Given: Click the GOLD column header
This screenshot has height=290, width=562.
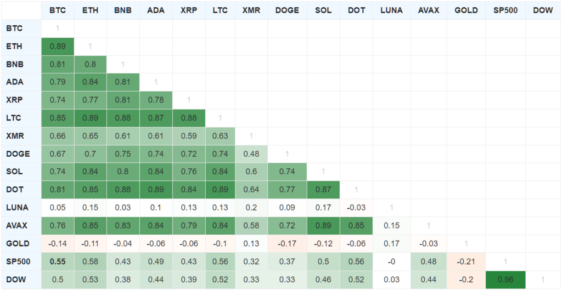Looking at the screenshot, I should [x=467, y=10].
